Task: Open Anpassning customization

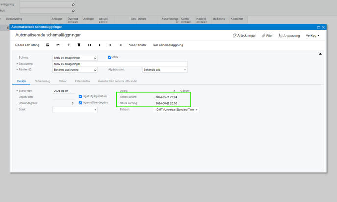Action: coord(289,36)
